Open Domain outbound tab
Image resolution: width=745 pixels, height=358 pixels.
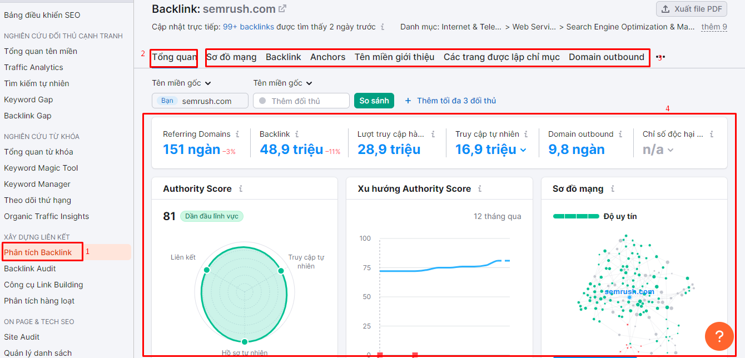point(607,57)
